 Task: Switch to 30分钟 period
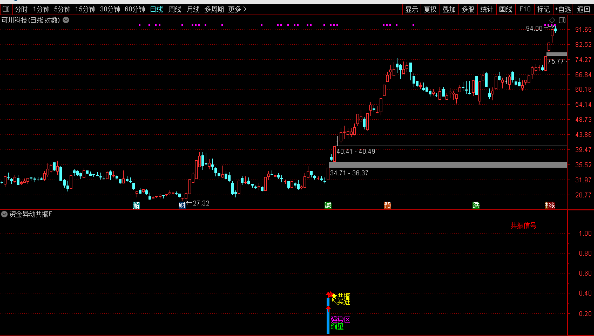coord(110,9)
